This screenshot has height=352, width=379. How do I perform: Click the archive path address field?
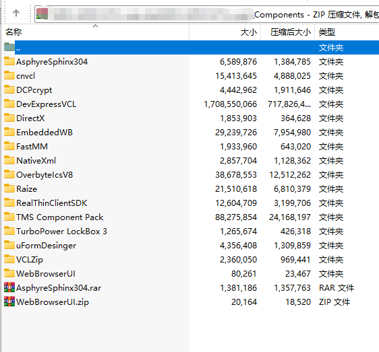click(x=207, y=14)
